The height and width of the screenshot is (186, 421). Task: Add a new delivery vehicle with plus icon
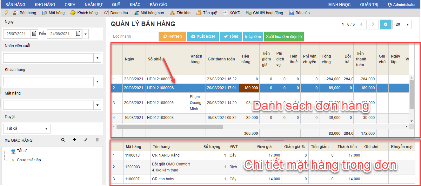74,140
